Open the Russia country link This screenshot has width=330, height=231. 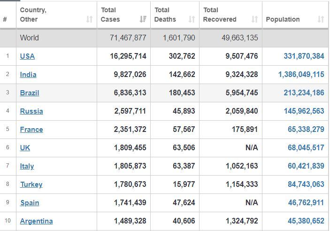pos(31,111)
